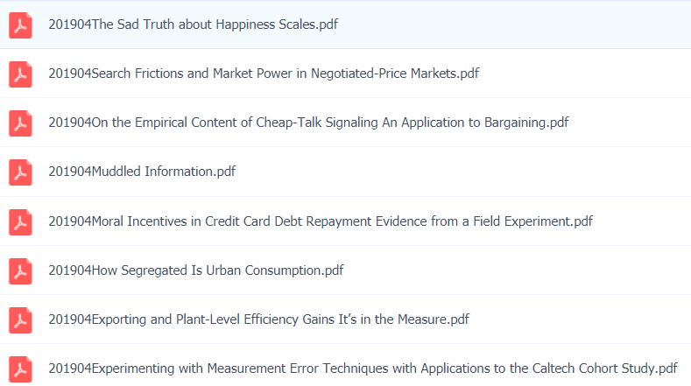Click PDF icon for Caltech Cohort Study file

[x=20, y=368]
